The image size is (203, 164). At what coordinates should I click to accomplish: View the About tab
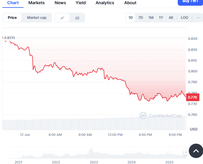[130, 3]
